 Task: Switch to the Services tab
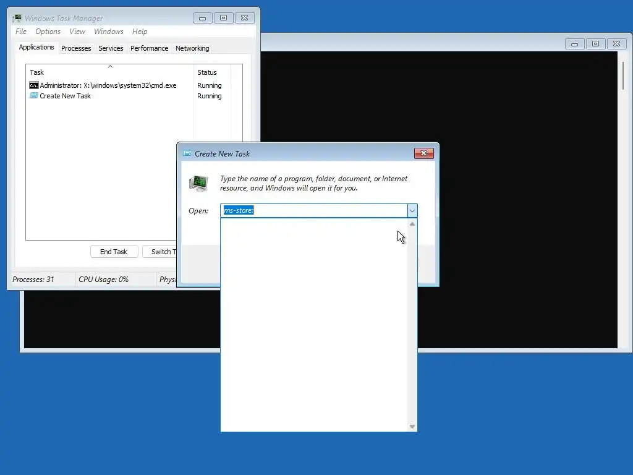111,48
